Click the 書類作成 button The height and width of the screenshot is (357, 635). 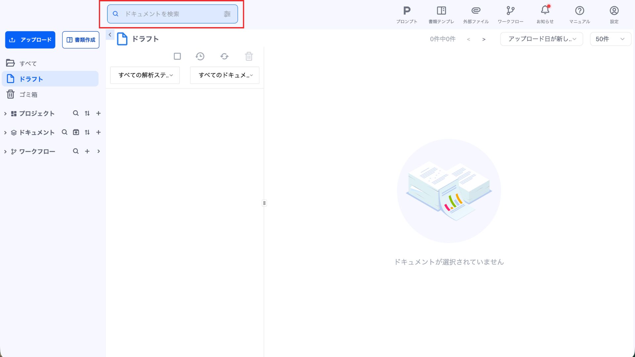81,40
